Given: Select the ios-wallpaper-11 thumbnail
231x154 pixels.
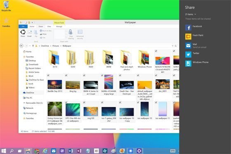Looking at the screenshot, I should coord(163,109).
